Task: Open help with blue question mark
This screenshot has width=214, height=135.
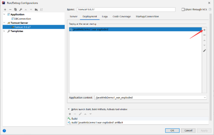Action: click(4, 131)
